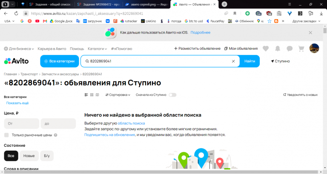Close the iOS notice banner

(310, 32)
